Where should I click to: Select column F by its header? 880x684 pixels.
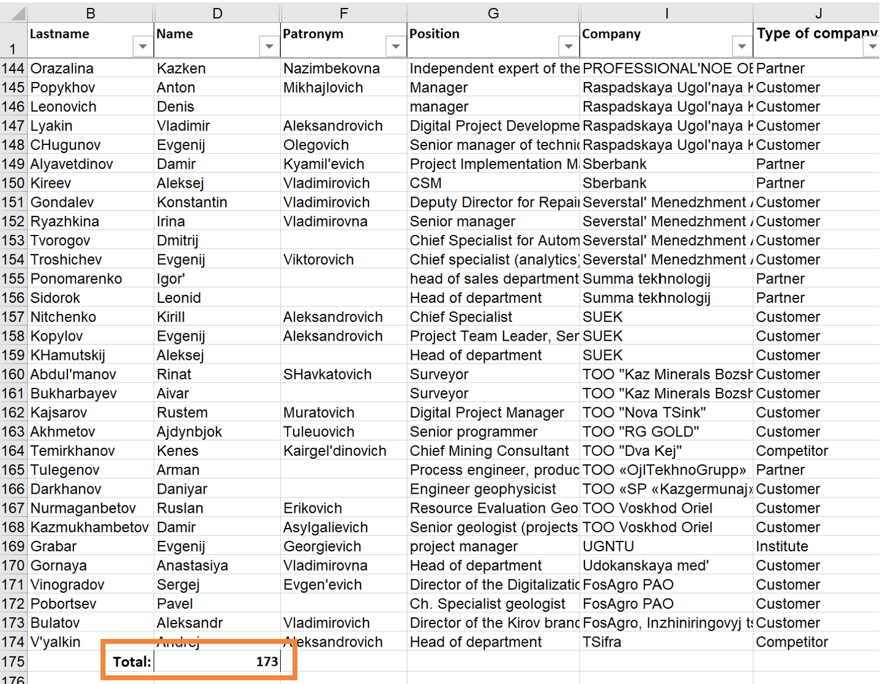[x=344, y=13]
